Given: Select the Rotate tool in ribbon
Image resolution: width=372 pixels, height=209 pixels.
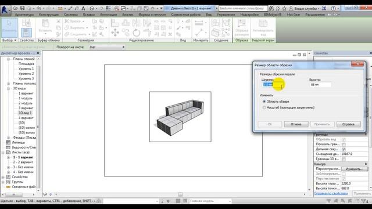Looking at the screenshot, I should tap(137, 33).
